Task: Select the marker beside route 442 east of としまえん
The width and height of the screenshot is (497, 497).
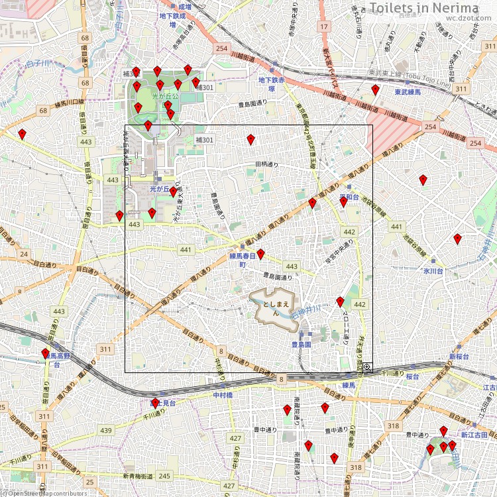Action: point(340,302)
